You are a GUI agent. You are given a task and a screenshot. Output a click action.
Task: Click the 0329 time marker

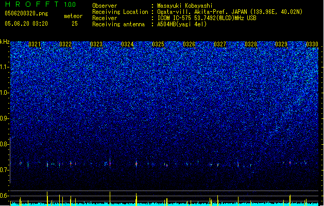pyautogui.click(x=281, y=44)
